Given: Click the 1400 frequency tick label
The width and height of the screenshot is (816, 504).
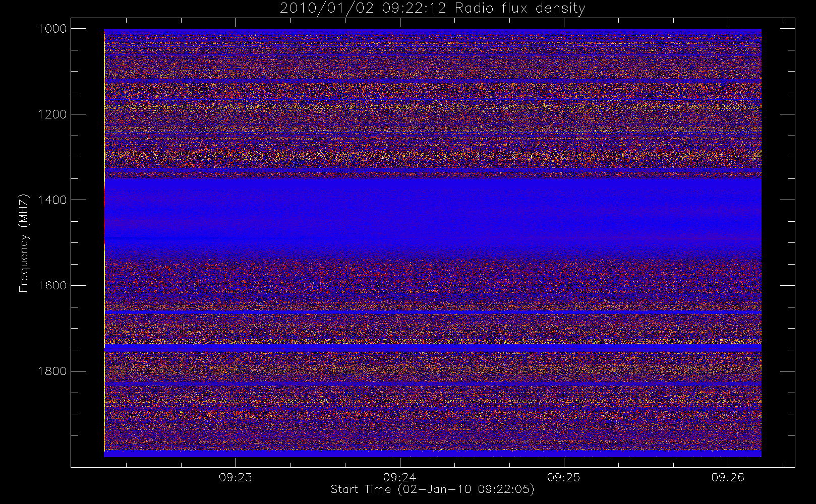Looking at the screenshot, I should coord(52,200).
